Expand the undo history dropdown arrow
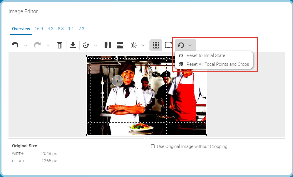293x177 pixels. tap(26, 45)
